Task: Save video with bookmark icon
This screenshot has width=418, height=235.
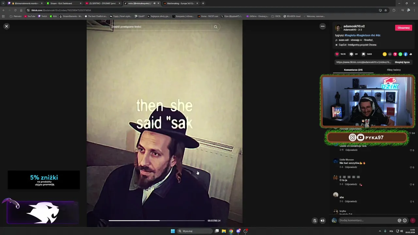Action: 363,54
